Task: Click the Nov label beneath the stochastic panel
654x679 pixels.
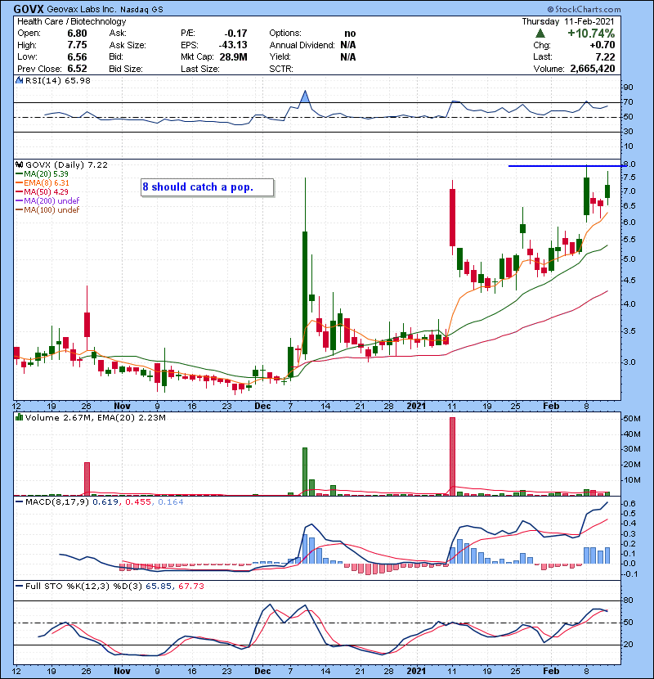Action: coord(122,671)
